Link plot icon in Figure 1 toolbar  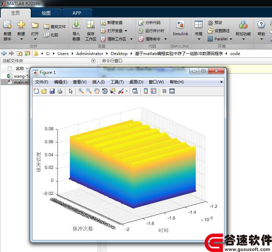point(135,91)
